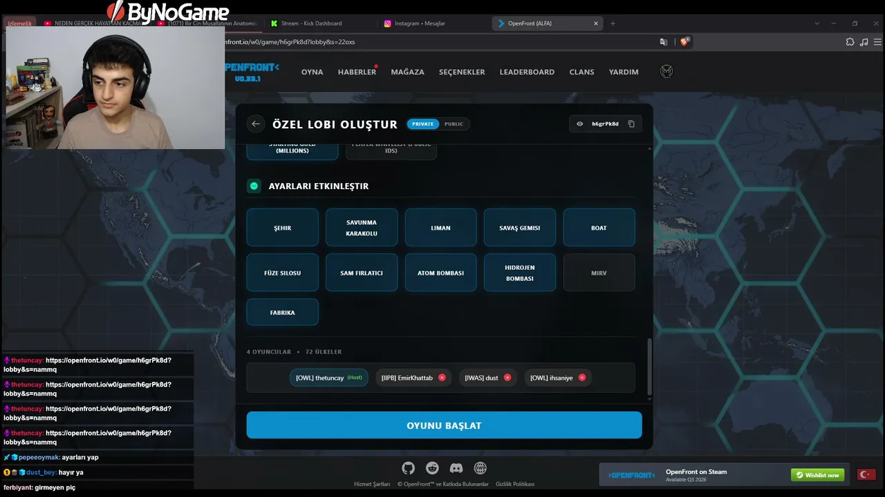This screenshot has height=497, width=885.
Task: Click the OpenFront copyright contributors link
Action: (x=442, y=484)
